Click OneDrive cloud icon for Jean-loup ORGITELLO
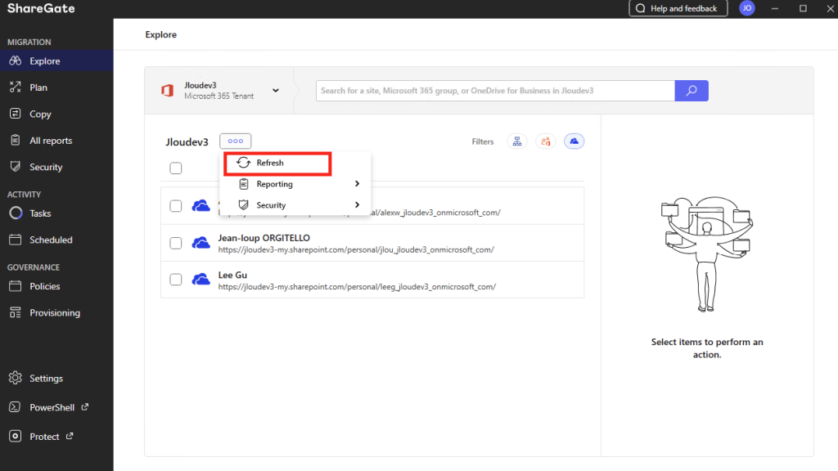Image resolution: width=838 pixels, height=471 pixels. 201,243
